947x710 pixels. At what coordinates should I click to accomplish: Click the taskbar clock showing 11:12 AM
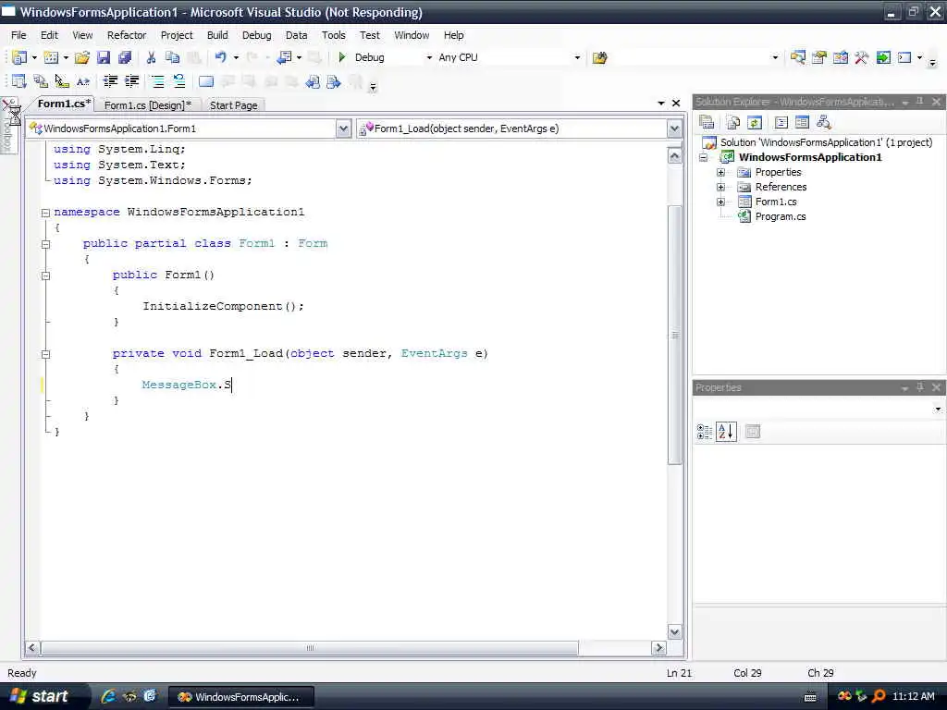click(x=913, y=696)
